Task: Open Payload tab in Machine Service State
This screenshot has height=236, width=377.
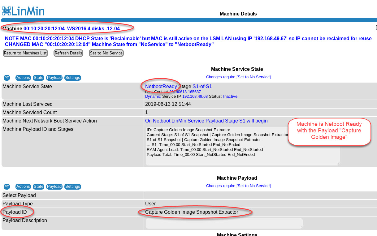Action: (54, 78)
